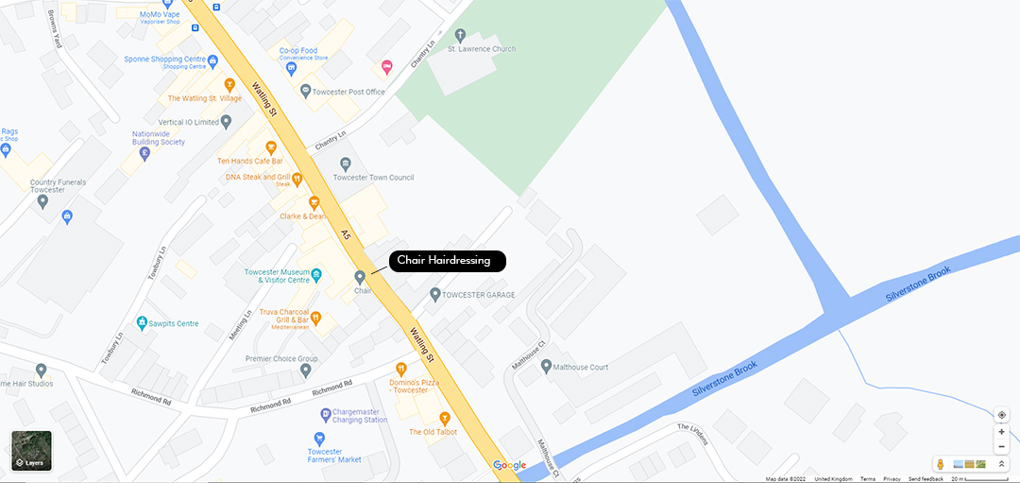The width and height of the screenshot is (1020, 483).
Task: Select the Towcester Post Office mail icon
Action: pyautogui.click(x=305, y=91)
